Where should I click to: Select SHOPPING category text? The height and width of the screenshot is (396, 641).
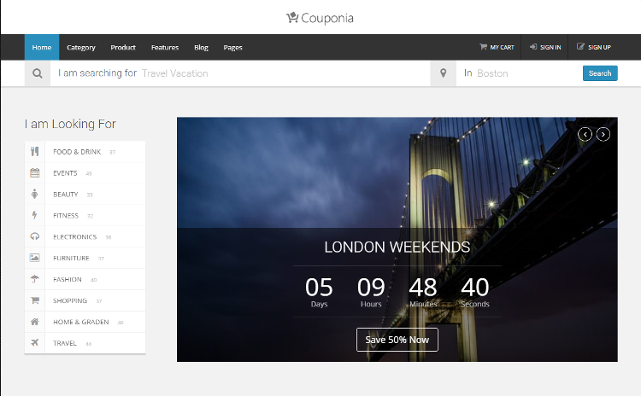[70, 300]
